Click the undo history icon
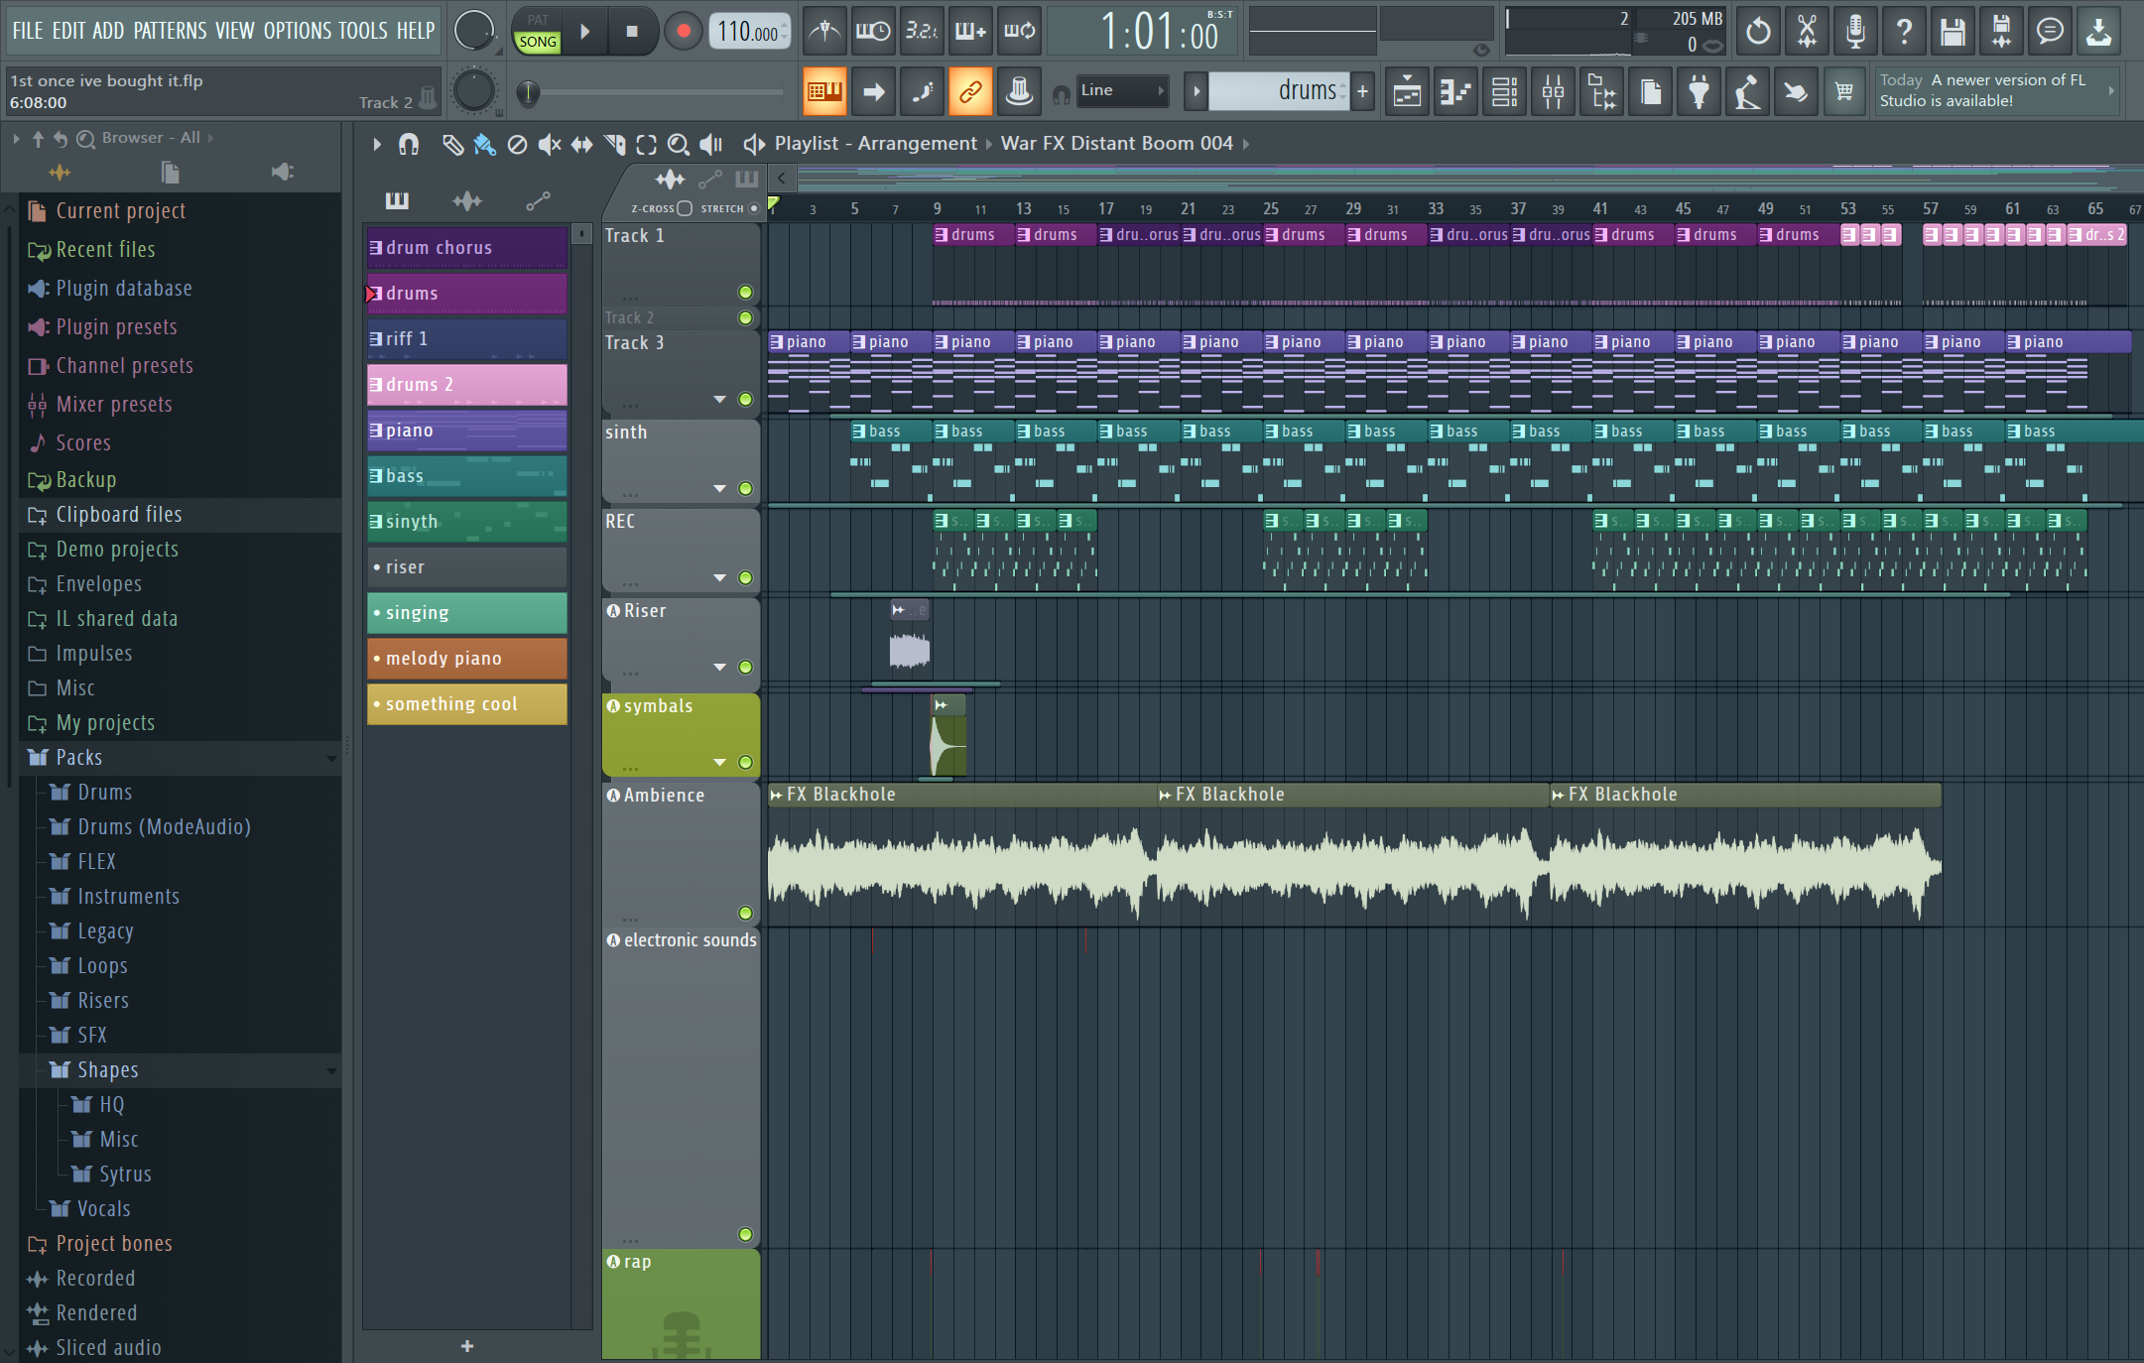The width and height of the screenshot is (2144, 1363). [x=1758, y=32]
